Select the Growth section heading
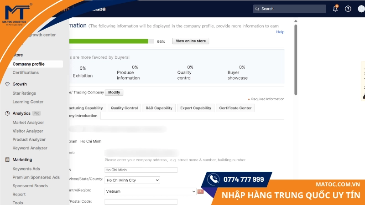365x205 pixels. (20, 84)
